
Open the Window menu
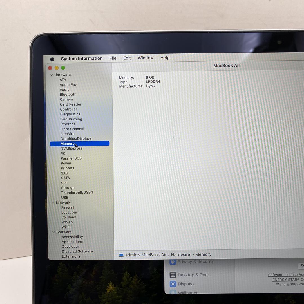click(146, 58)
